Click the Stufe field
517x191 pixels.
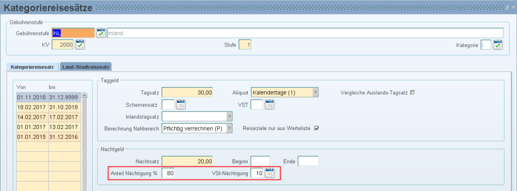pyautogui.click(x=245, y=44)
